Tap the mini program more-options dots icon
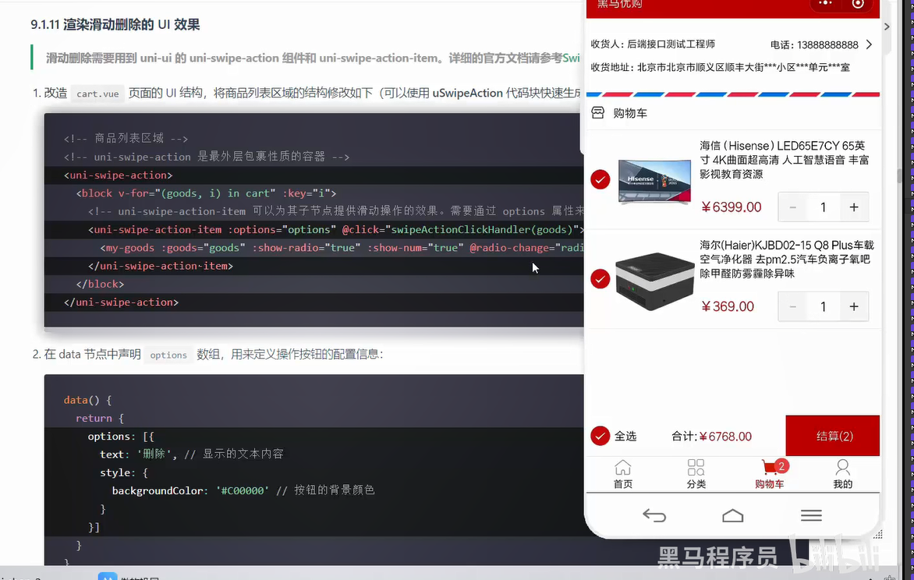Image resolution: width=914 pixels, height=580 pixels. (825, 3)
